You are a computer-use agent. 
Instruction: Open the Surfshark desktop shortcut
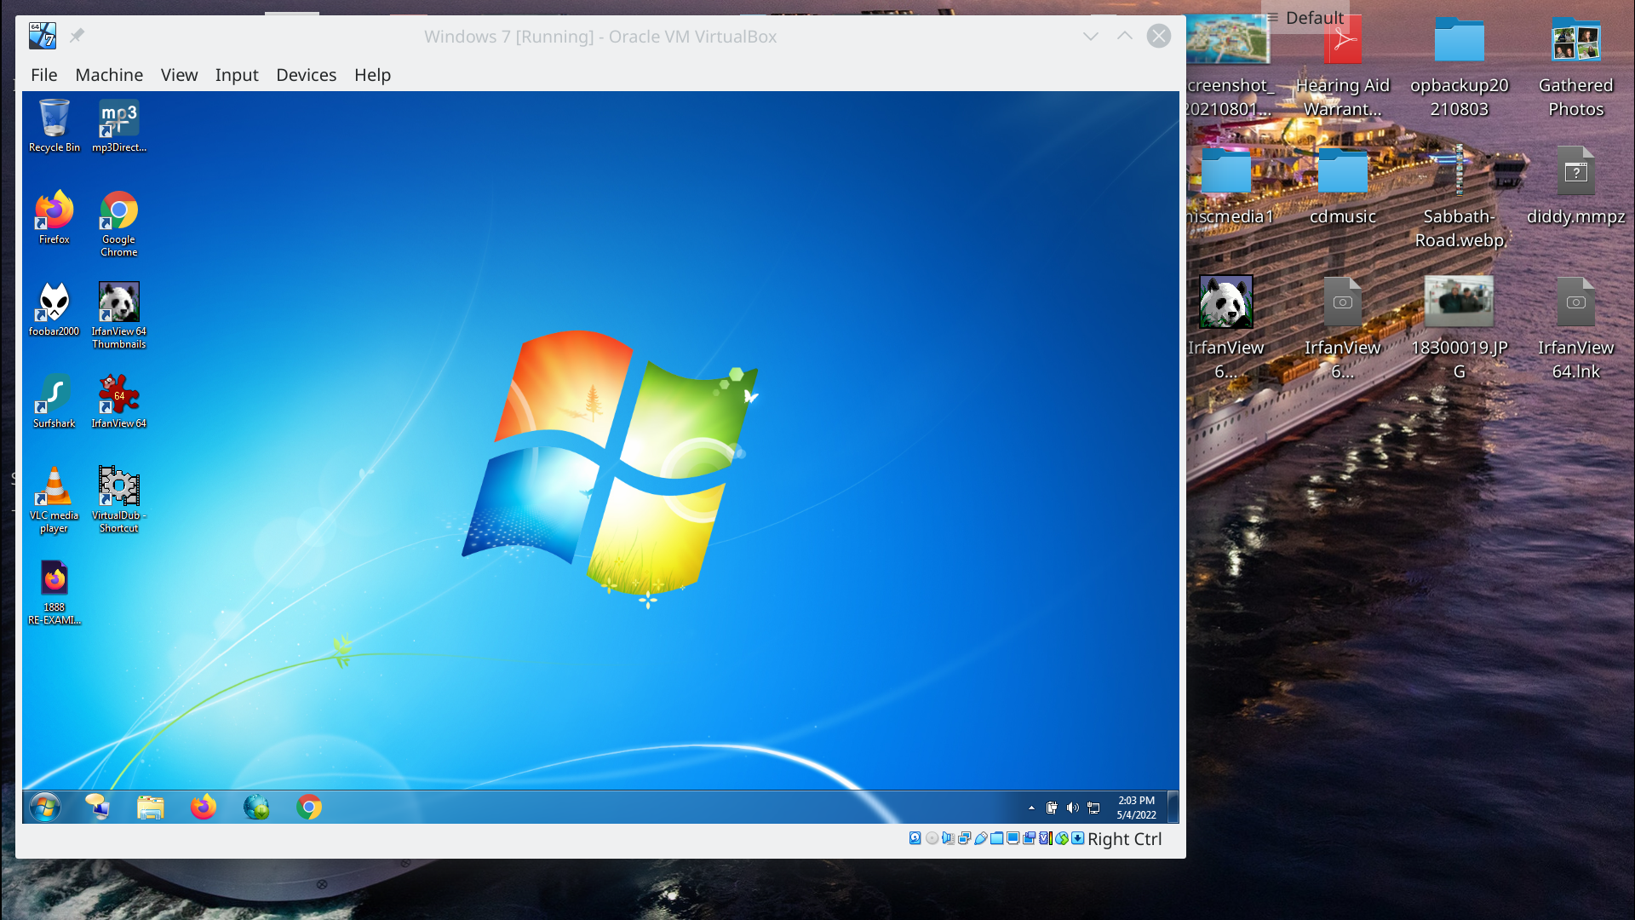click(54, 402)
